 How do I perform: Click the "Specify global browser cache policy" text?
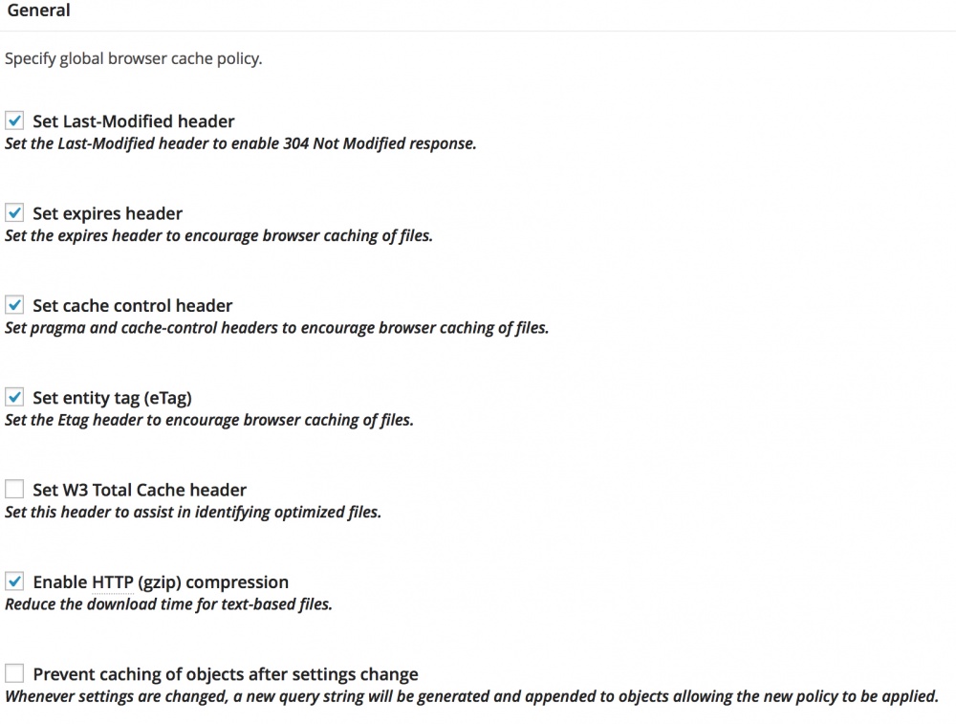(133, 58)
